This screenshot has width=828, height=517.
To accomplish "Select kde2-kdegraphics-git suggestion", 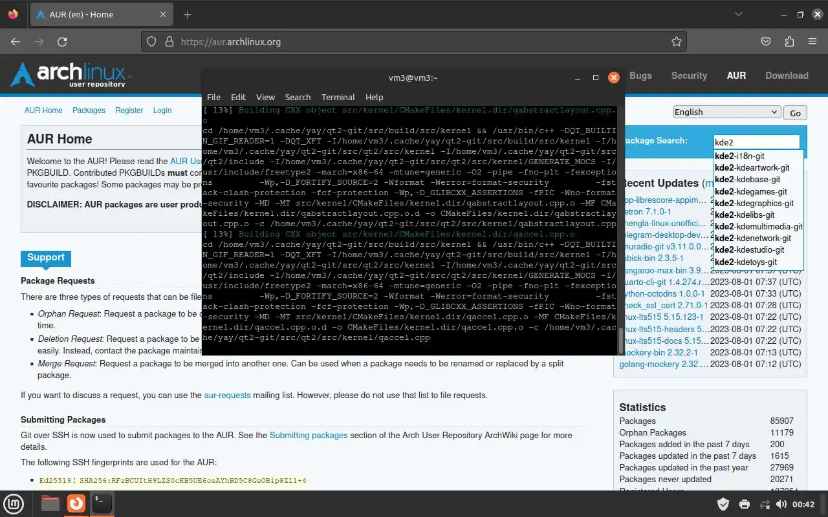I will (x=758, y=204).
